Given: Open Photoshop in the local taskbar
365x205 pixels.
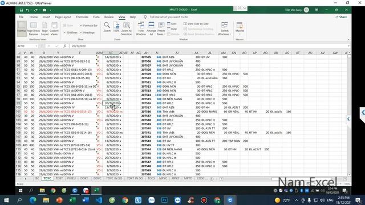Looking at the screenshot, I should click(x=164, y=200).
